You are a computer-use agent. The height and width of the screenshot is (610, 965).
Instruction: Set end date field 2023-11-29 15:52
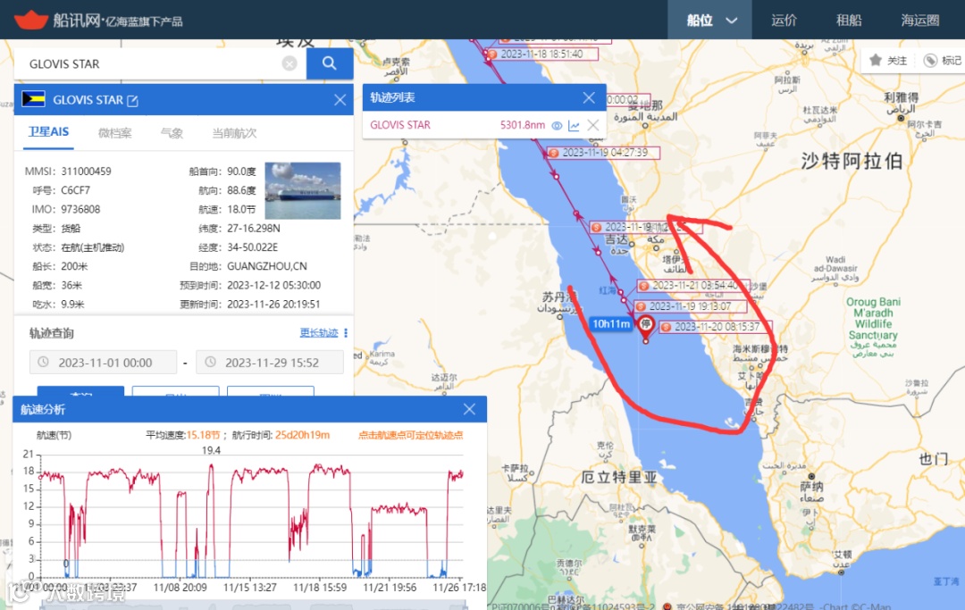pos(270,363)
